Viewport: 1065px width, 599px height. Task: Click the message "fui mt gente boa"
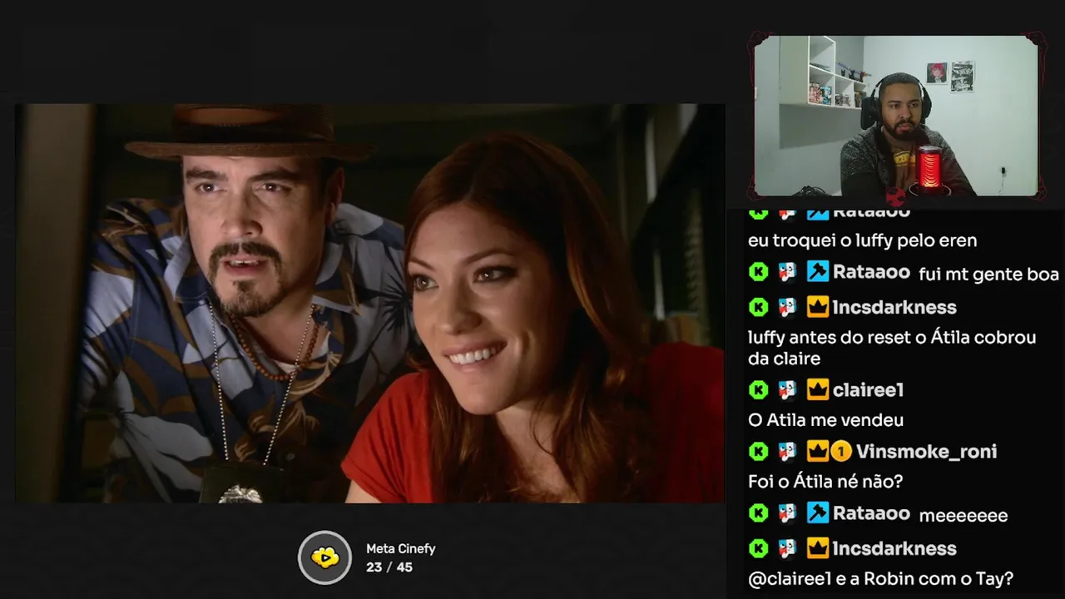988,275
